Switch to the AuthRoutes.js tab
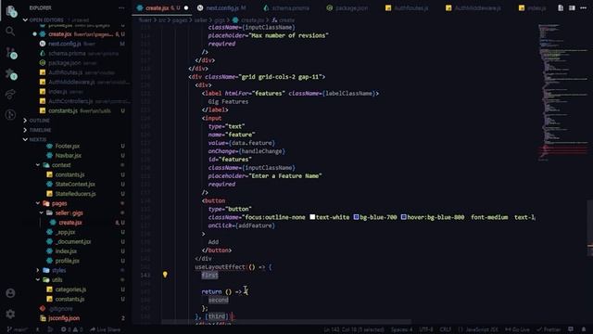Viewport: 593px width, 334px height. coord(407,8)
